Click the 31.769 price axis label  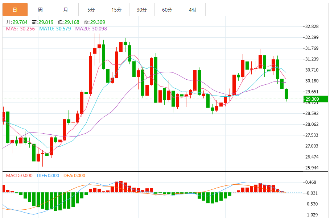[312, 48]
